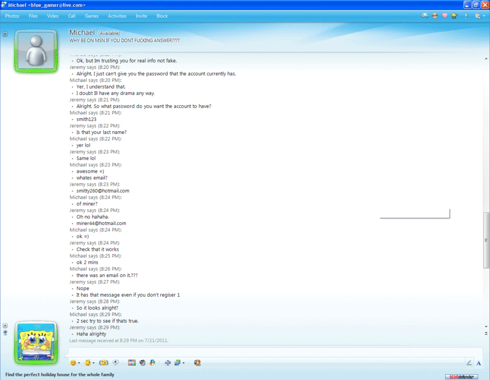
Task: Click the change font AB icon
Action: [x=168, y=362]
